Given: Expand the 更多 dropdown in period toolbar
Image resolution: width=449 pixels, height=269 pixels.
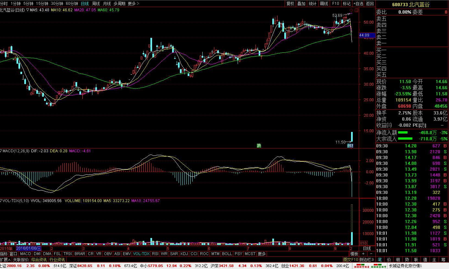Looking at the screenshot, I should click(x=133, y=4).
